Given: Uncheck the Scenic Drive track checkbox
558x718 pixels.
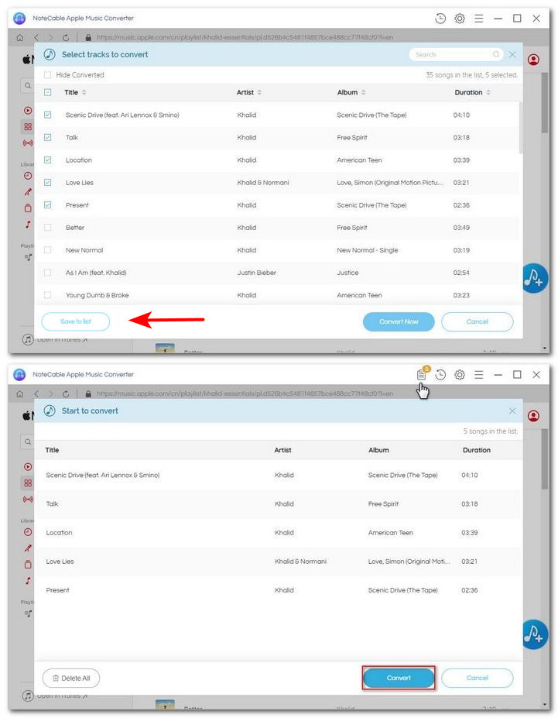Looking at the screenshot, I should [47, 115].
